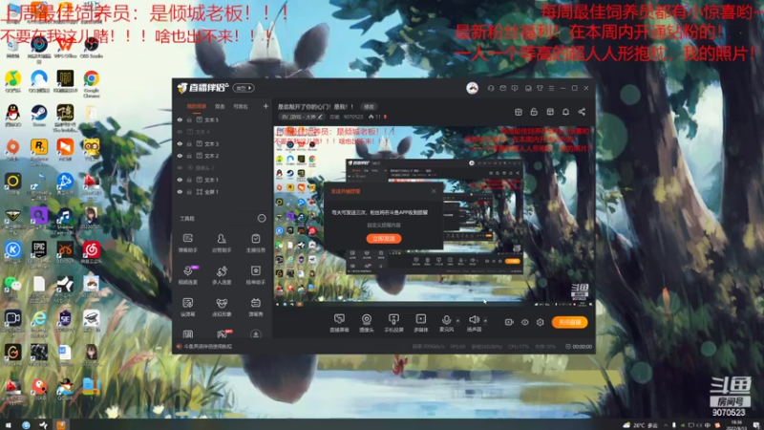Open customer service headset icon
The width and height of the screenshot is (764, 430).
pos(491,88)
